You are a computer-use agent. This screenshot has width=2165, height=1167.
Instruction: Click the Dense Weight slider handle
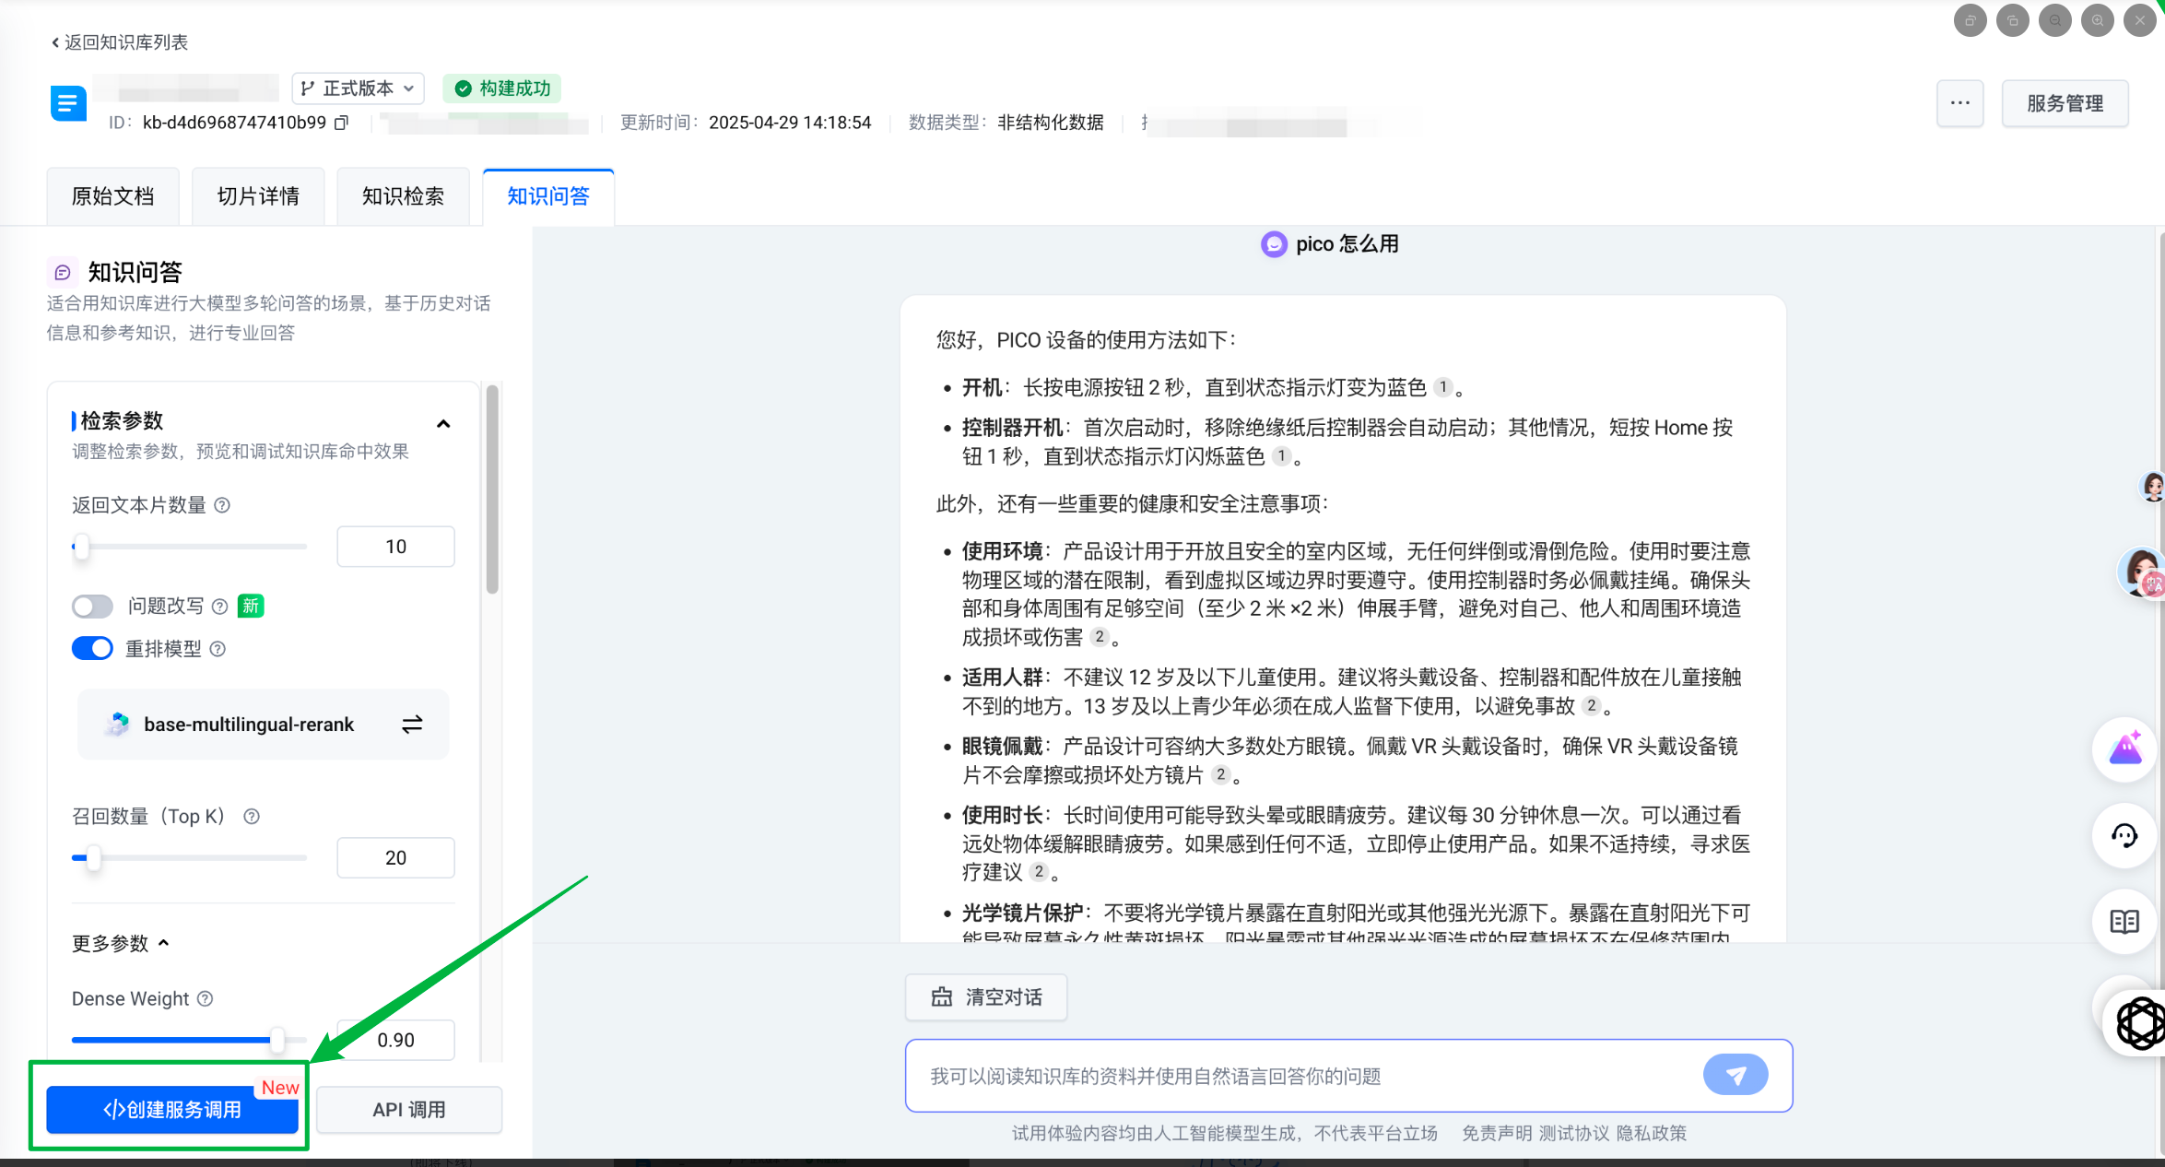pos(277,1040)
